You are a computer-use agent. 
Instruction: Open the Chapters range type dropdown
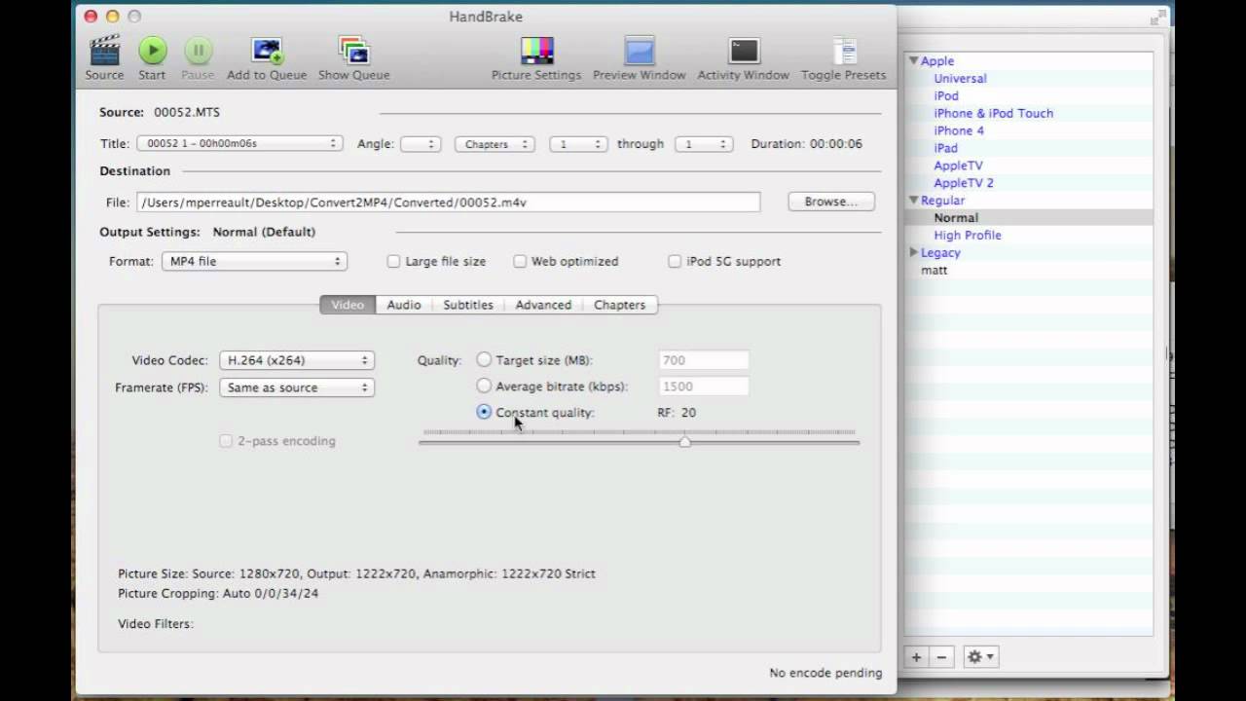pos(495,144)
